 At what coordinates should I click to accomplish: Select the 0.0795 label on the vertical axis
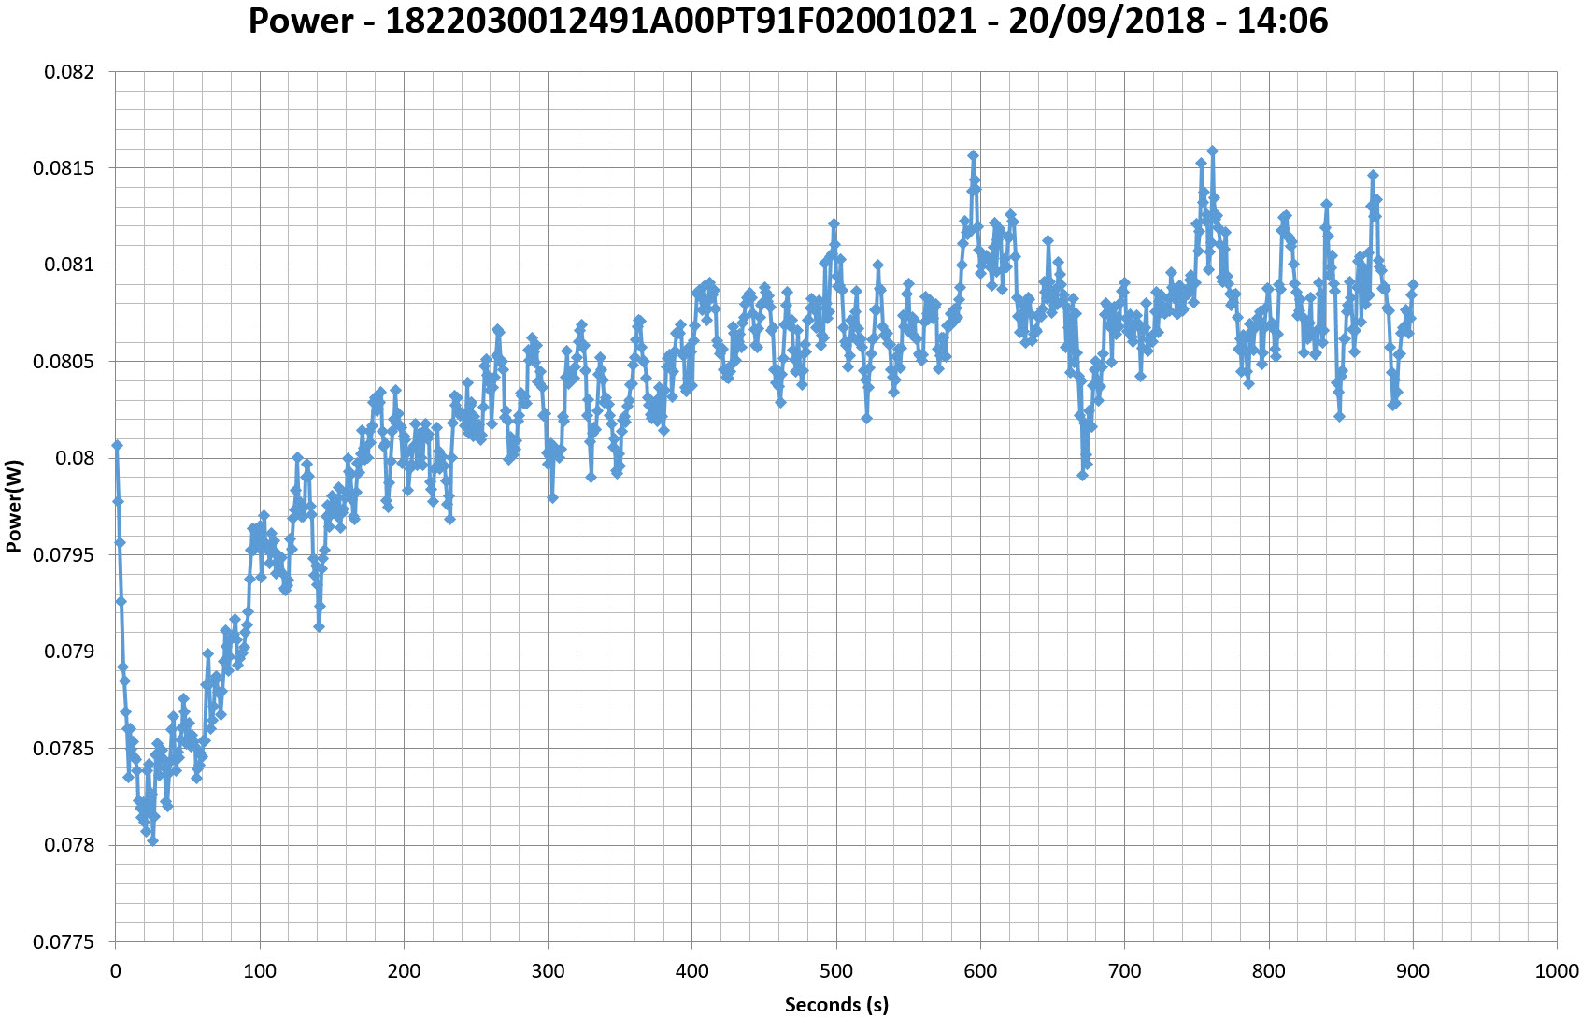(64, 555)
